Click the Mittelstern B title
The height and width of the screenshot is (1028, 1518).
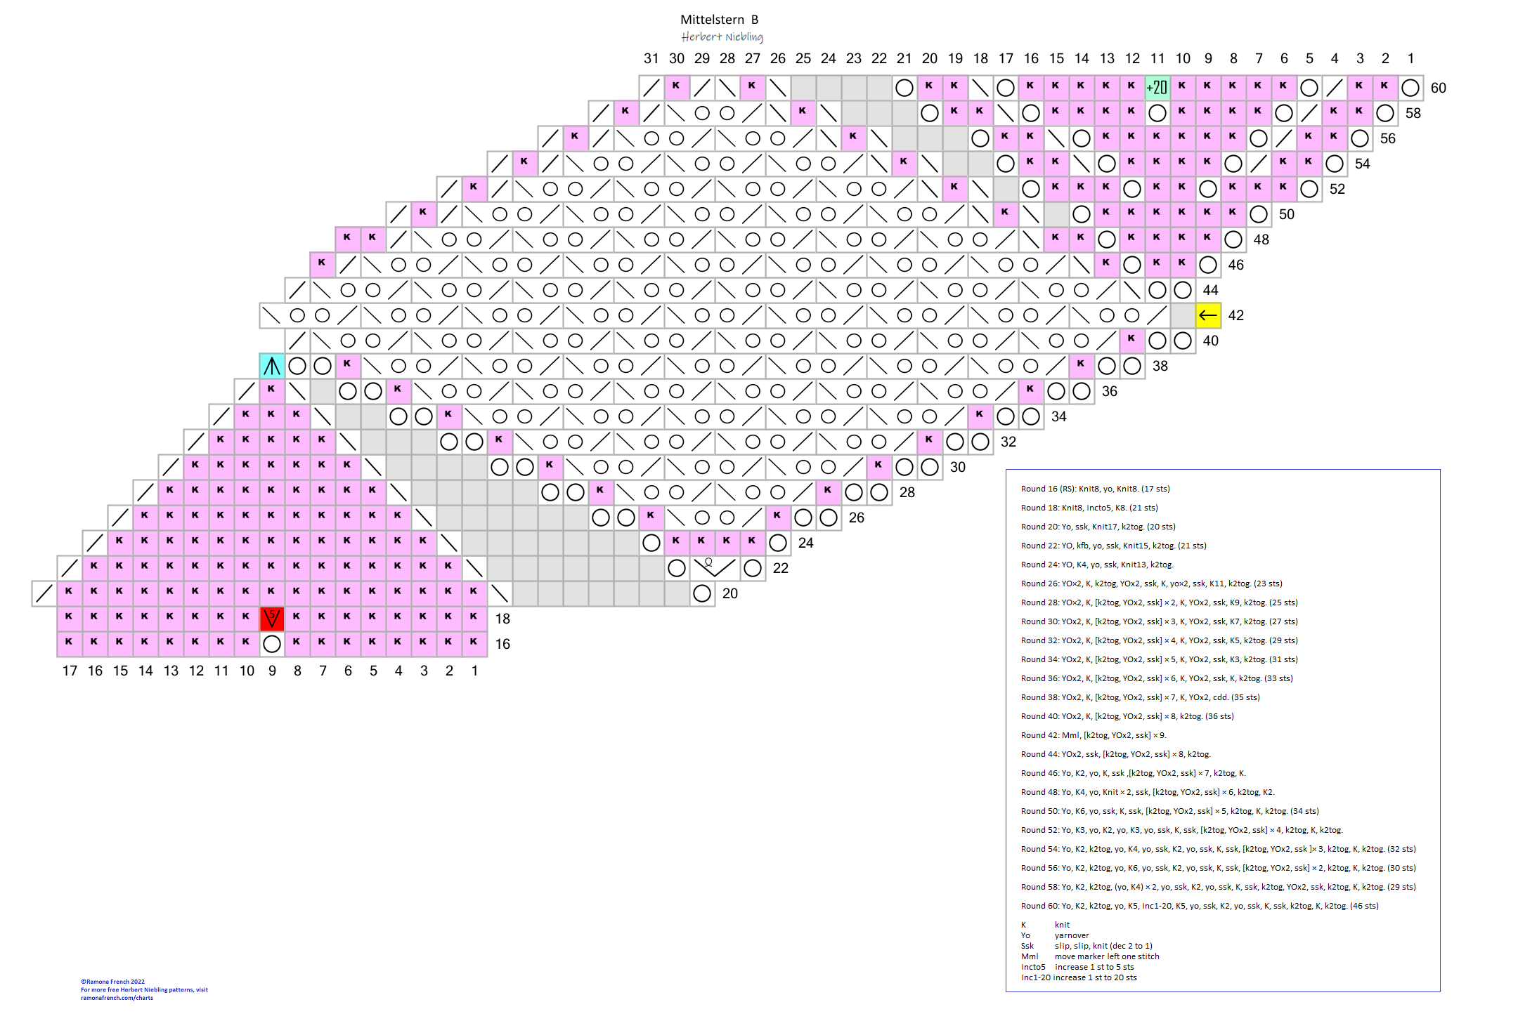(x=719, y=20)
